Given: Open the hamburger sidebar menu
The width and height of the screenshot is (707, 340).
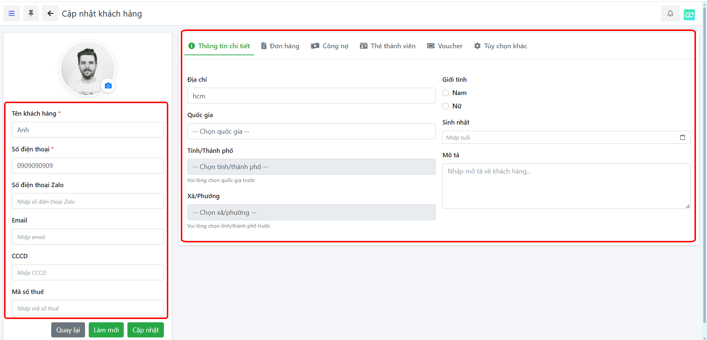Looking at the screenshot, I should point(11,14).
